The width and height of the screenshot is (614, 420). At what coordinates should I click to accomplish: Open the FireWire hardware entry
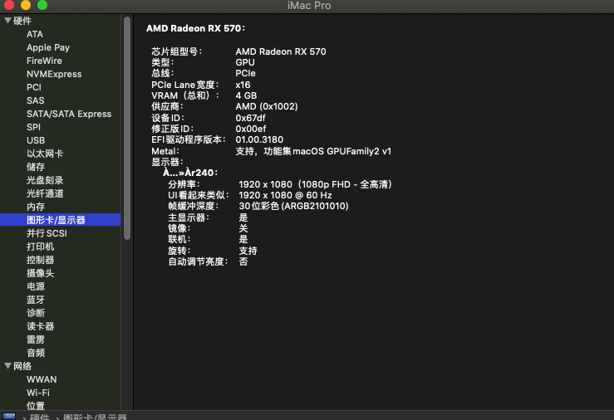tap(44, 61)
